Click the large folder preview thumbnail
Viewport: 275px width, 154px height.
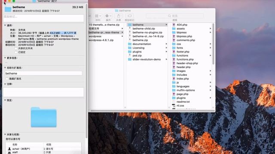coord(44,117)
